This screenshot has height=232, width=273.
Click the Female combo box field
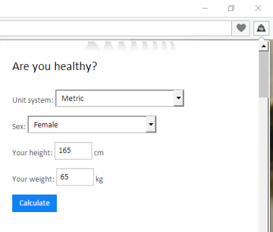[92, 124]
